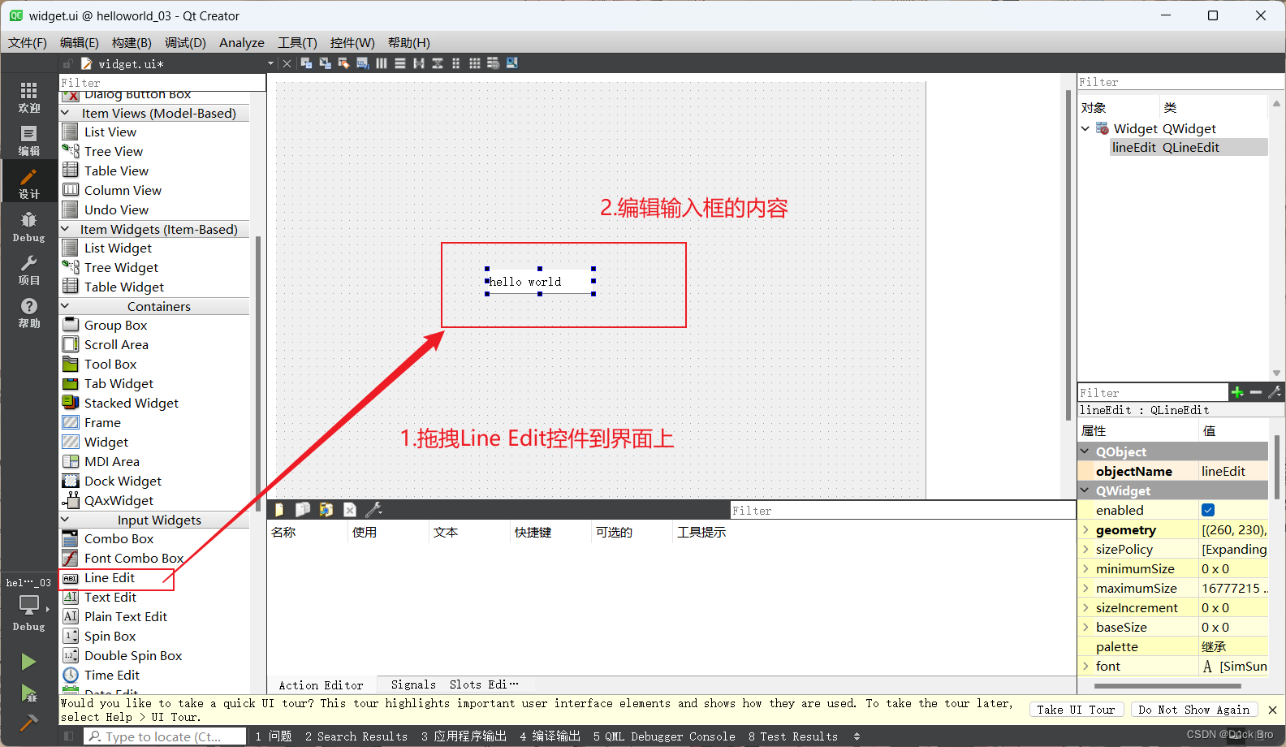The width and height of the screenshot is (1286, 747).
Task: Toggle left sidebar in status bar
Action: tap(69, 736)
